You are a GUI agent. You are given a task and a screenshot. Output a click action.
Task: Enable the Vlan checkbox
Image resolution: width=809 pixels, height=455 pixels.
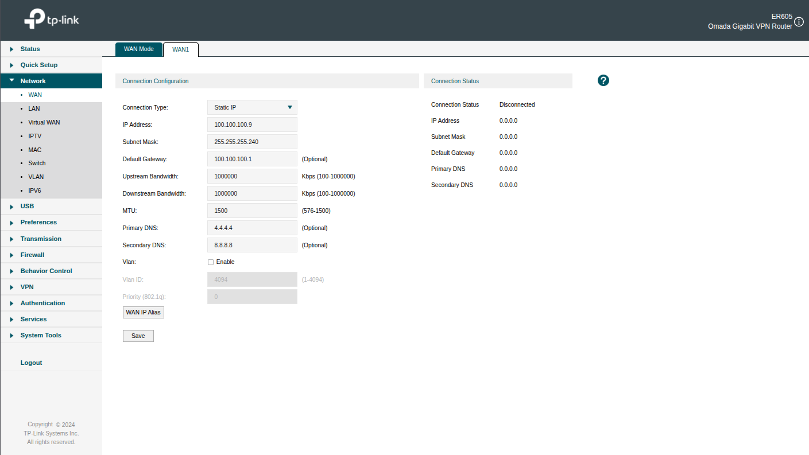point(211,262)
